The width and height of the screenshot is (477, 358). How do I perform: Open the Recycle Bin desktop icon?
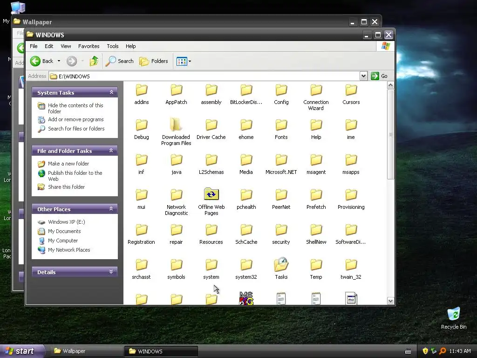click(454, 318)
